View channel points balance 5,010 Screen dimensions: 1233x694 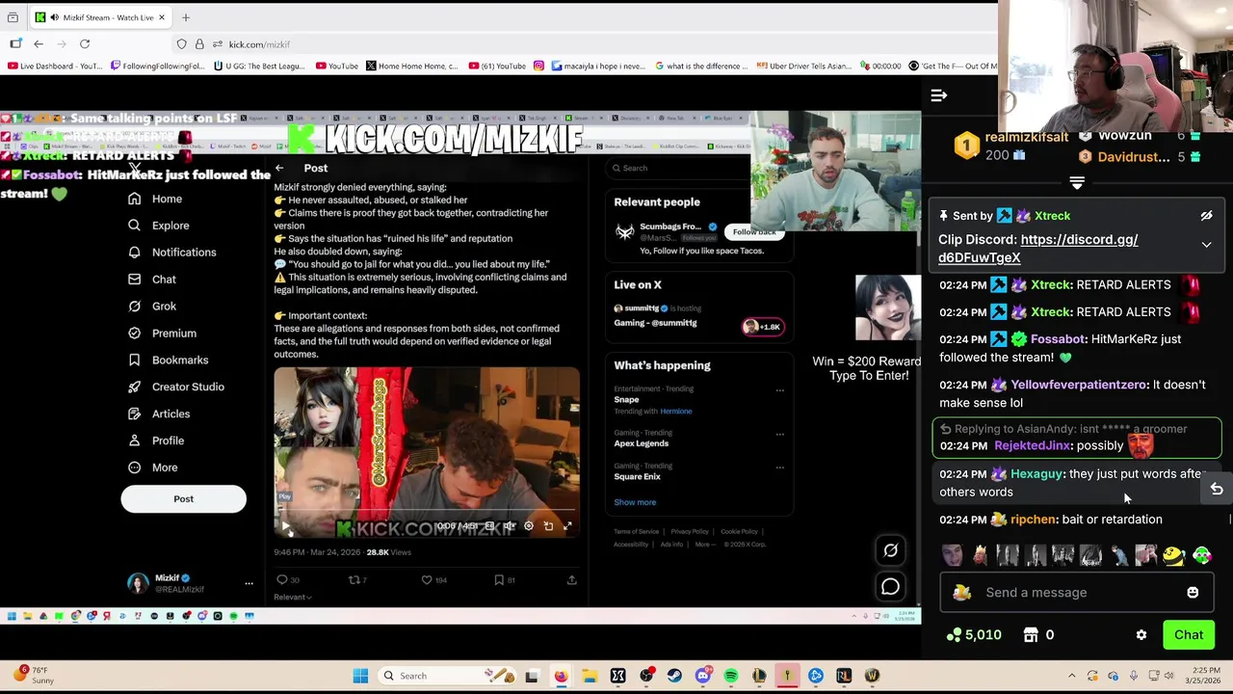point(974,635)
